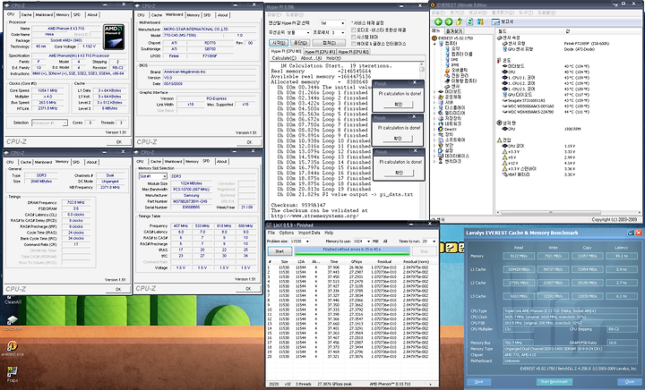Click temperature (온도) thermometer icon in EVEREST list
This screenshot has height=390, width=645.
[499, 60]
